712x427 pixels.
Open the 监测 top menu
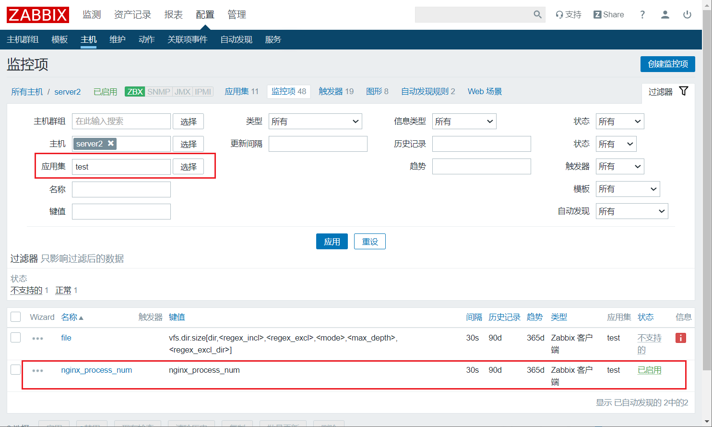click(x=92, y=15)
